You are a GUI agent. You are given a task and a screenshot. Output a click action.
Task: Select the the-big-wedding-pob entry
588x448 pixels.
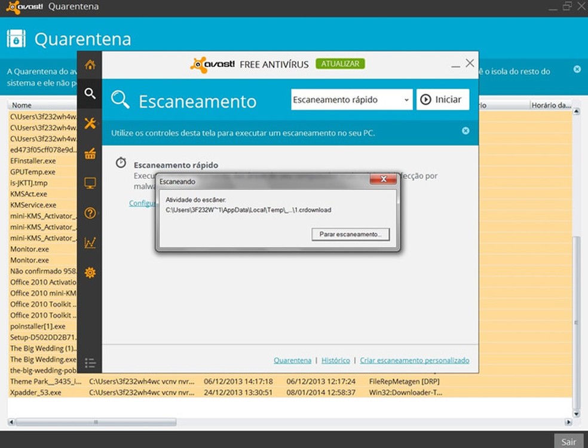pyautogui.click(x=43, y=370)
